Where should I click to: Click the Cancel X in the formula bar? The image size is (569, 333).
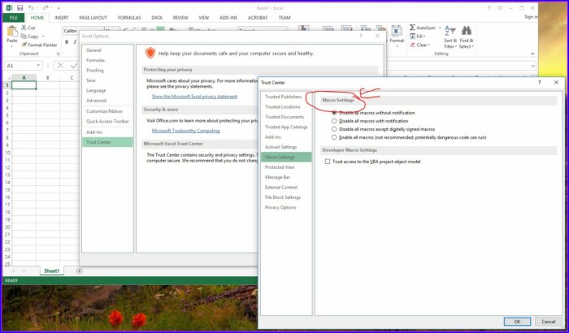click(60, 66)
